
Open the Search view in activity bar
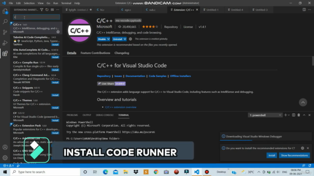pos(5,22)
